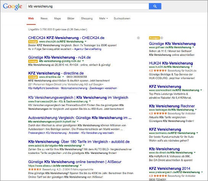Open cosmosdirekt KFZ Versicherung sidebar ad
Viewport: 208px width, 181px height.
[x=165, y=86]
